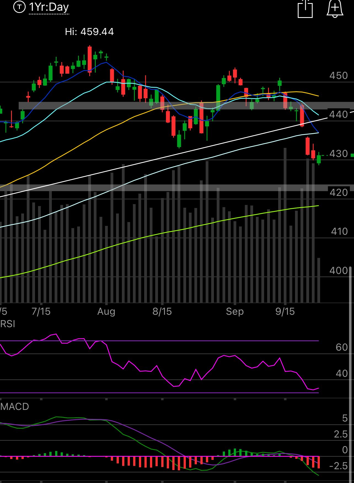This screenshot has width=354, height=483.
Task: Tap the 450 price axis label
Action: [x=339, y=76]
